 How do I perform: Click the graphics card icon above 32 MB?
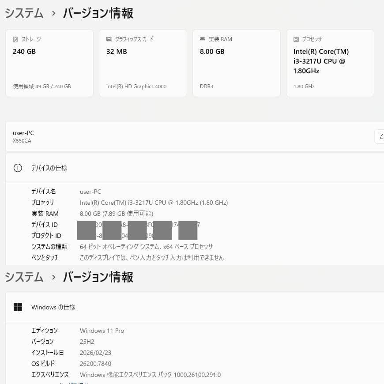[109, 39]
